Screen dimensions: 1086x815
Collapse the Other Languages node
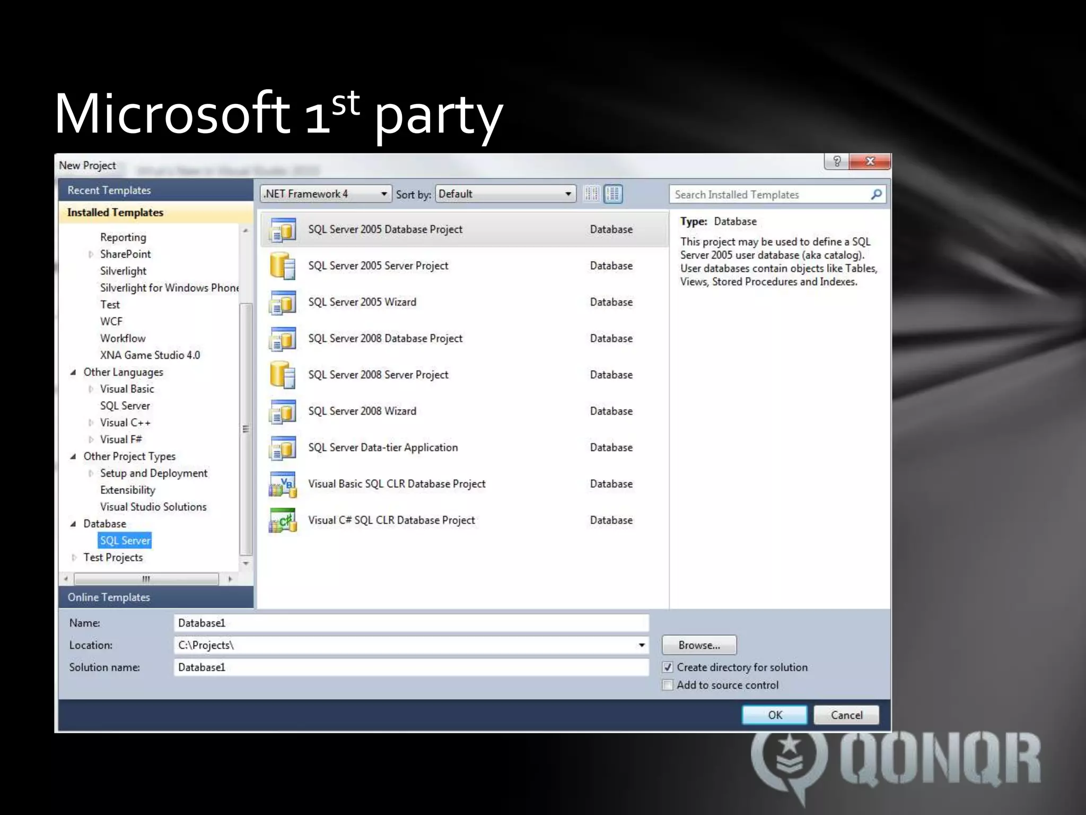(x=73, y=372)
